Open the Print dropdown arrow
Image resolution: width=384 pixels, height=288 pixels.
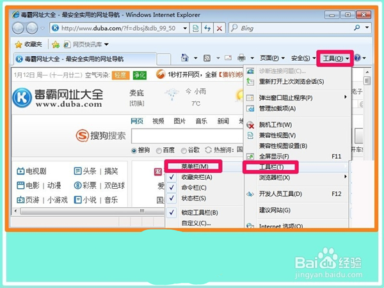pyautogui.click(x=252, y=58)
